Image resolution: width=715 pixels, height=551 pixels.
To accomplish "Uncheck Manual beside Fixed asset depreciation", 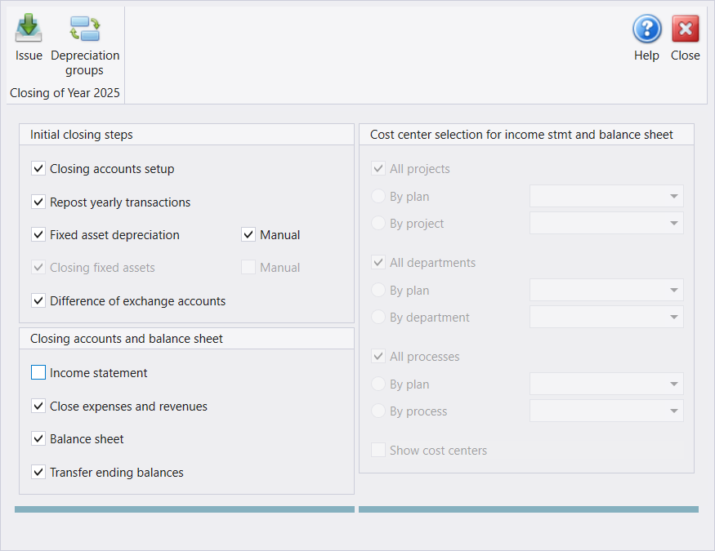I will click(248, 234).
